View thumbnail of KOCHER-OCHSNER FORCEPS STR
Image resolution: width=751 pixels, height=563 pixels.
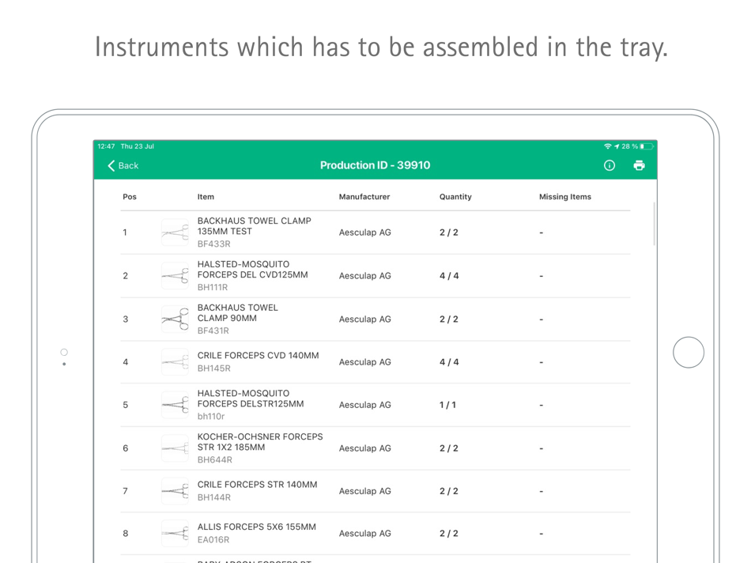175,448
